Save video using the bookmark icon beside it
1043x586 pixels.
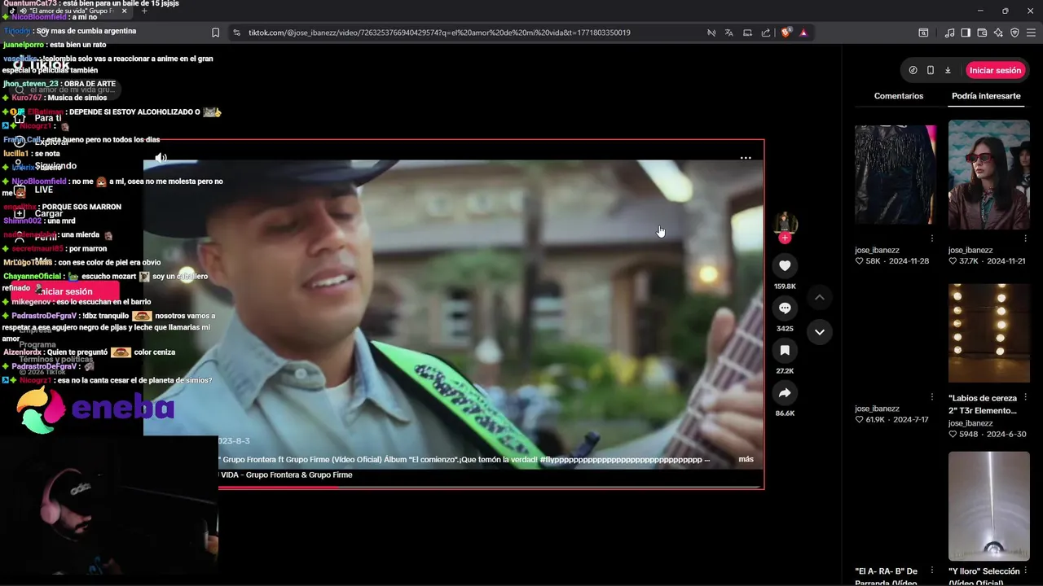pyautogui.click(x=785, y=350)
